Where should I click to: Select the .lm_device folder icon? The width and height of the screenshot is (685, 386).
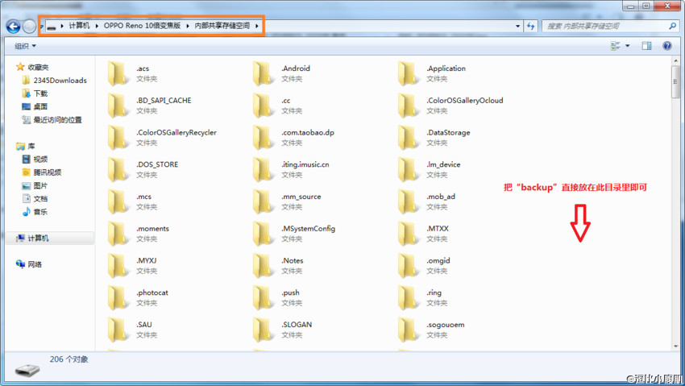pos(408,169)
